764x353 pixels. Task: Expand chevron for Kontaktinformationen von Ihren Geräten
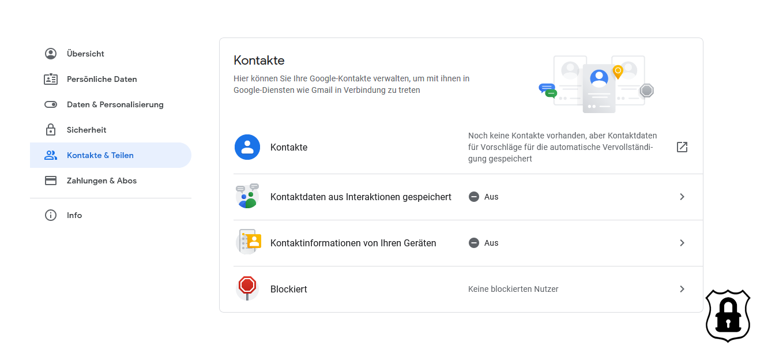point(682,243)
